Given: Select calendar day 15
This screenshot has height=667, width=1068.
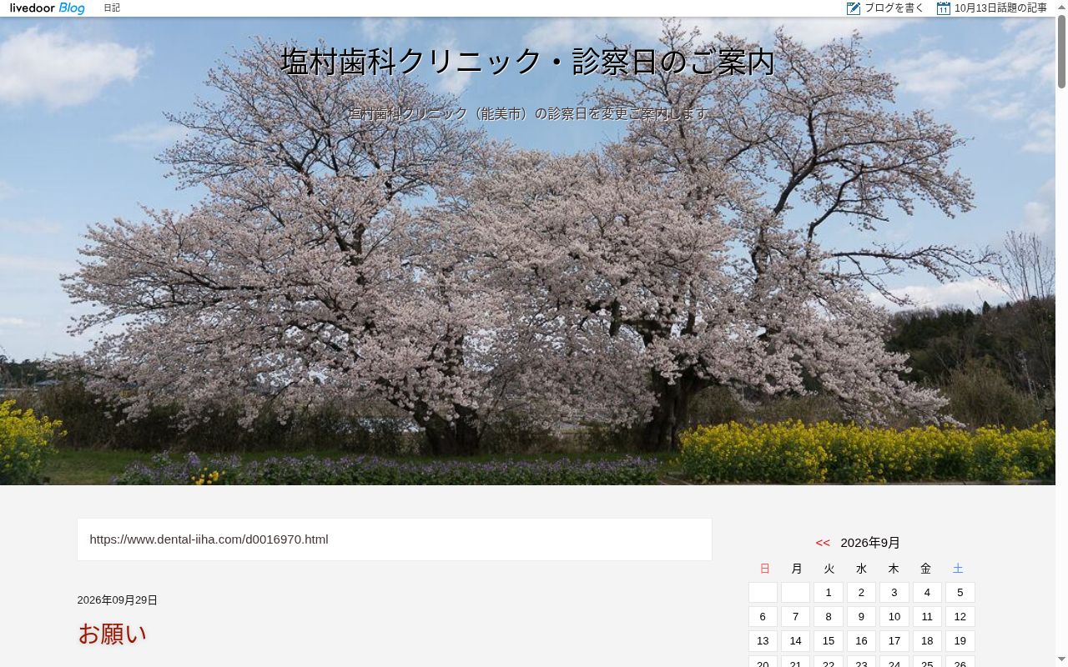Looking at the screenshot, I should click(829, 641).
